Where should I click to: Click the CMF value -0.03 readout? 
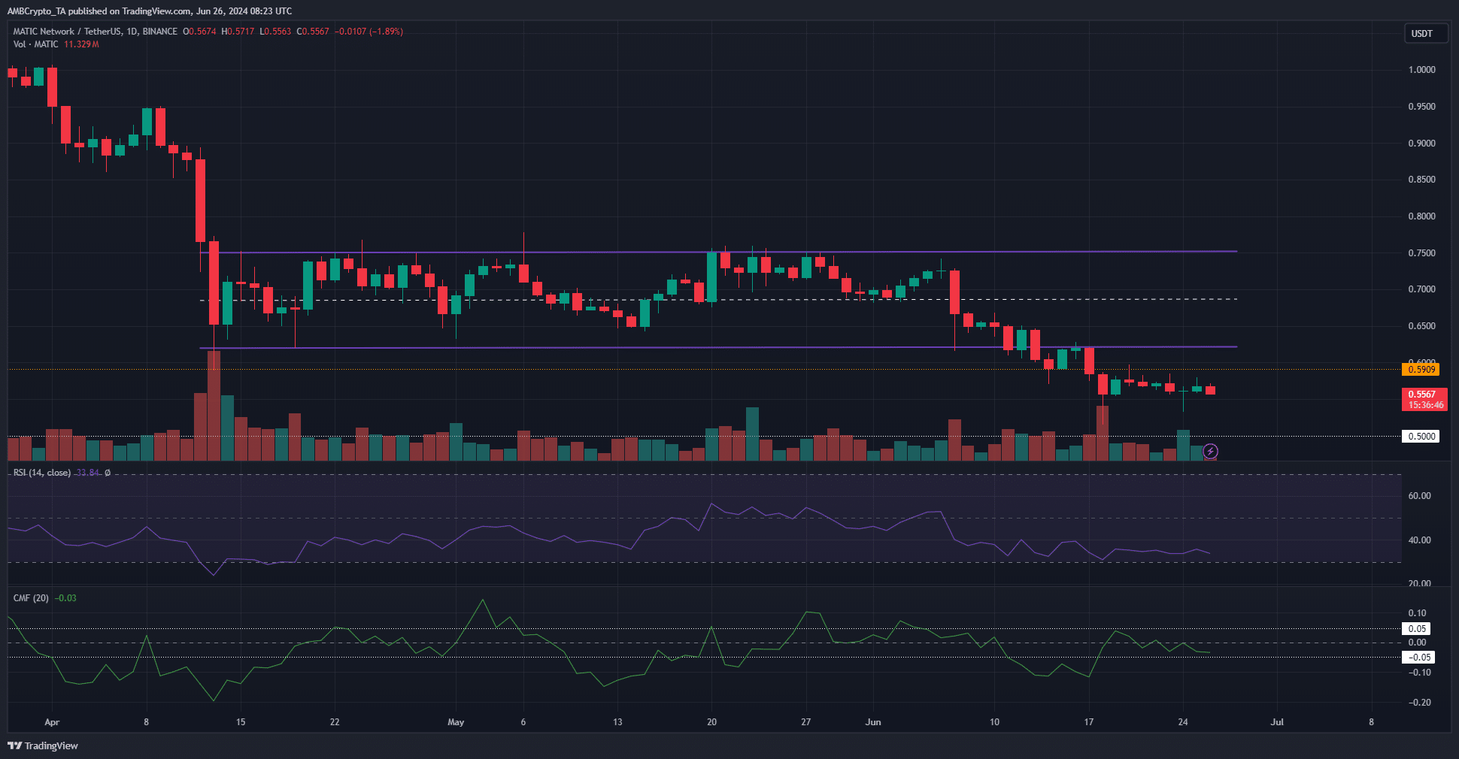(x=65, y=598)
